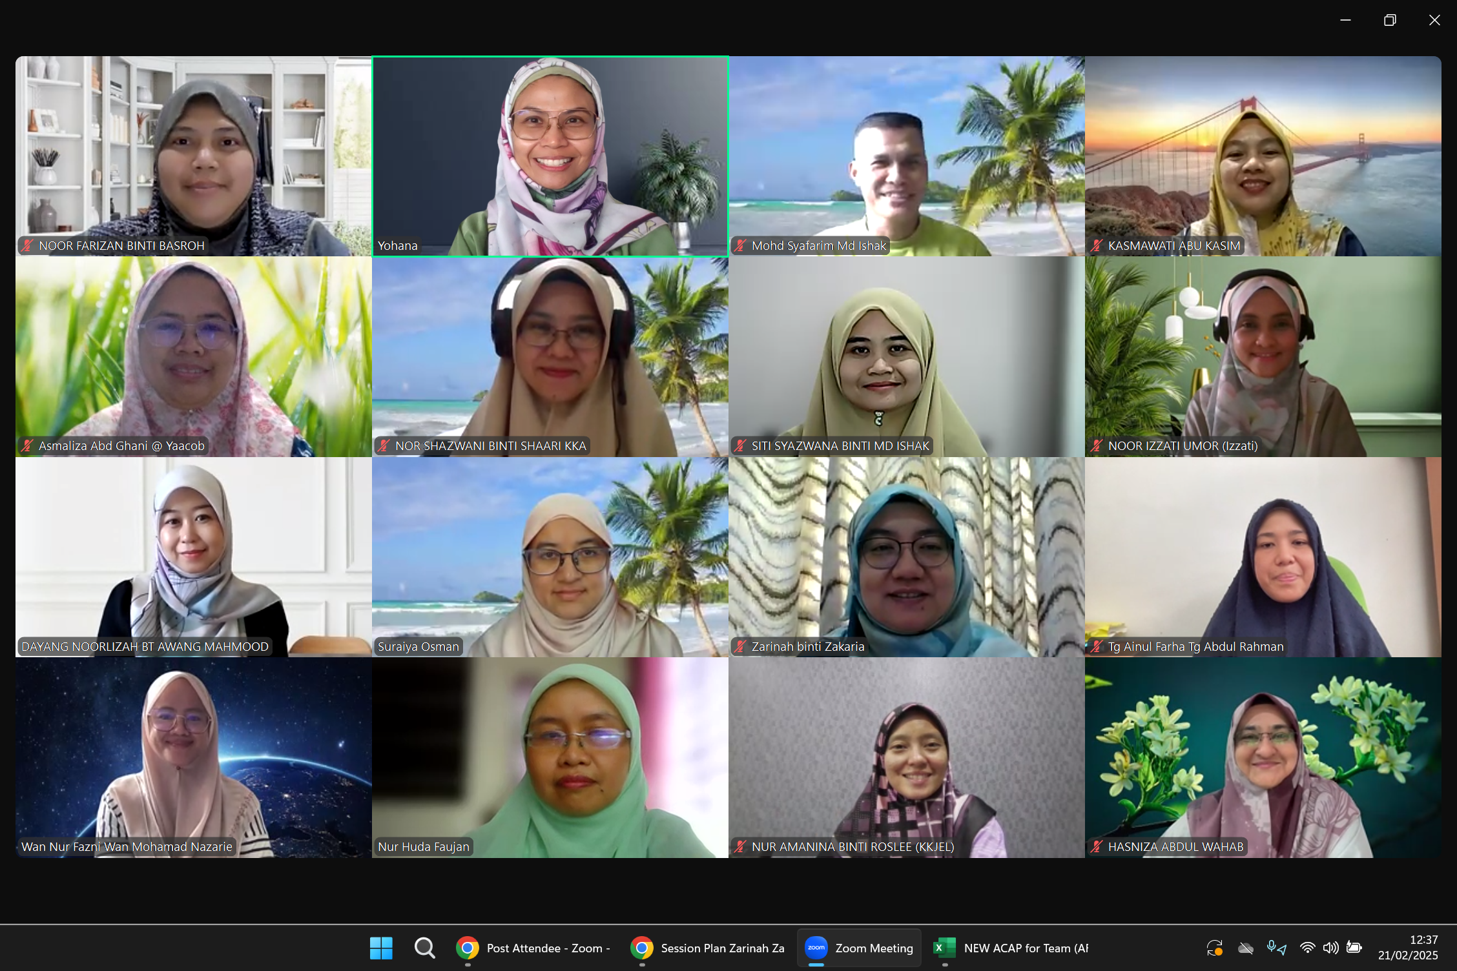Select NOOR IZZATI UMOR's video tile
The height and width of the screenshot is (971, 1457).
point(1263,357)
